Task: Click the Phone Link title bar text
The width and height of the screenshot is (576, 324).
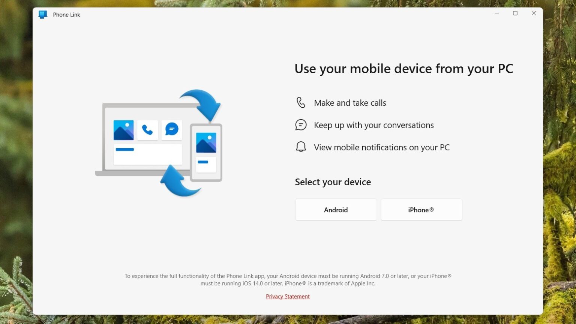Action: 66,15
